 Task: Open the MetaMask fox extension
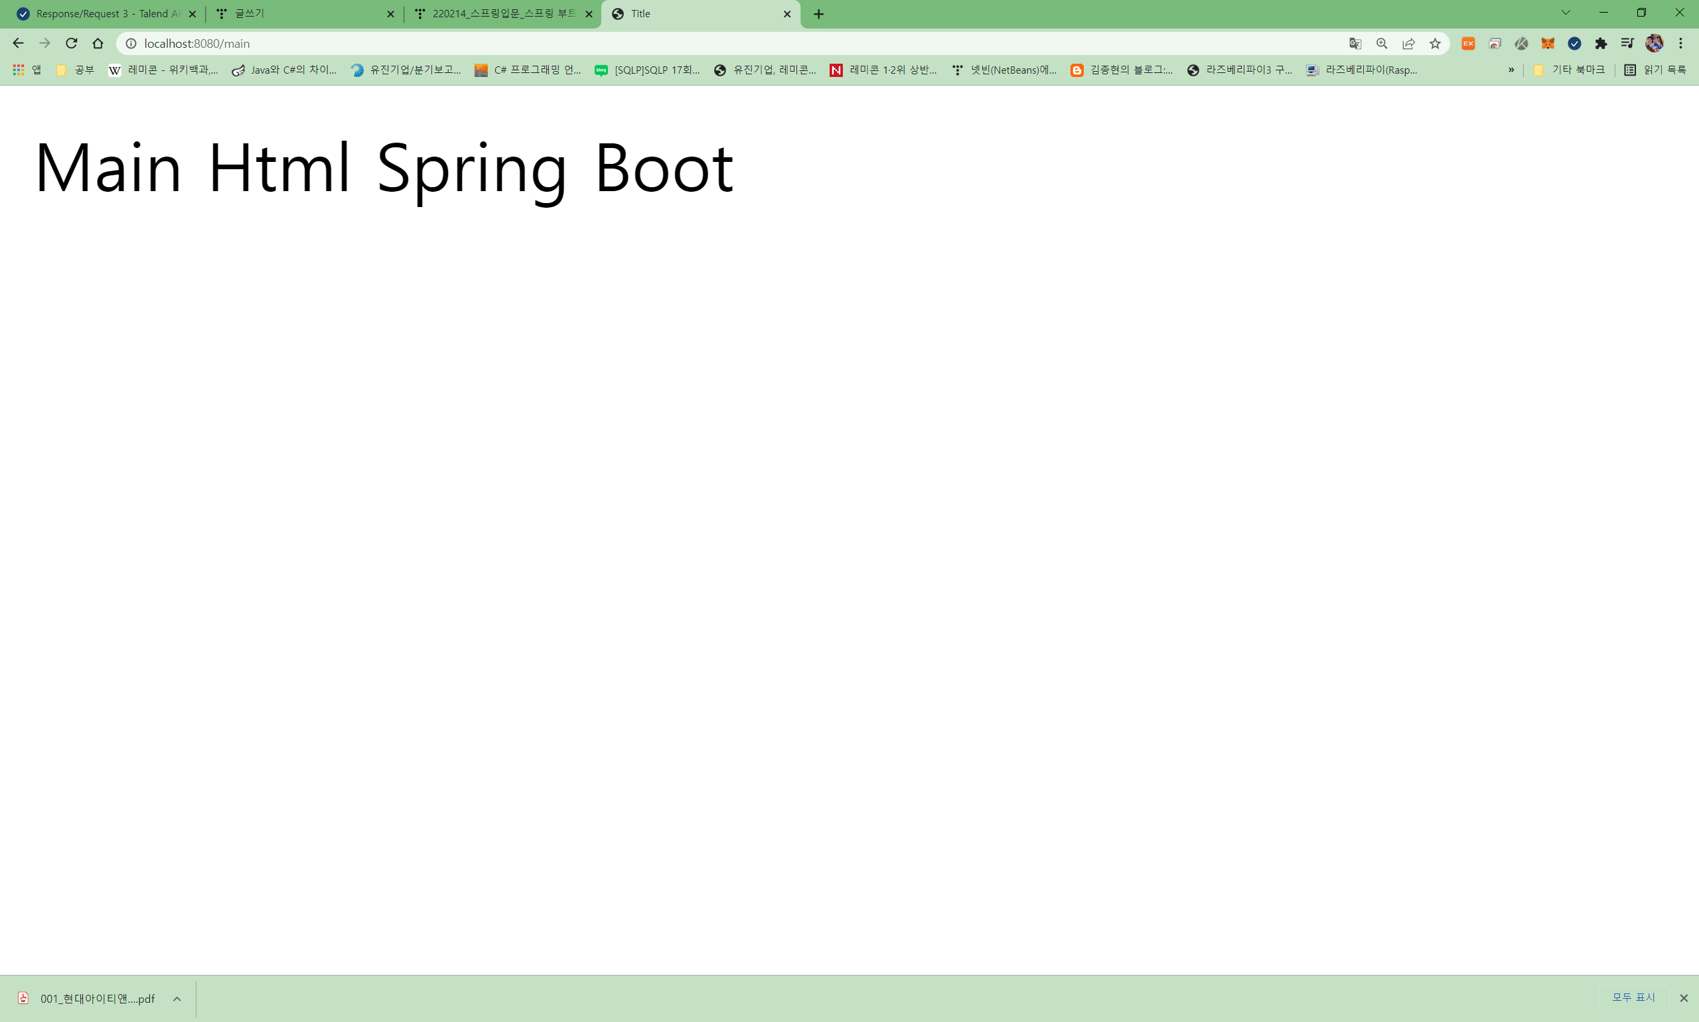[1548, 43]
